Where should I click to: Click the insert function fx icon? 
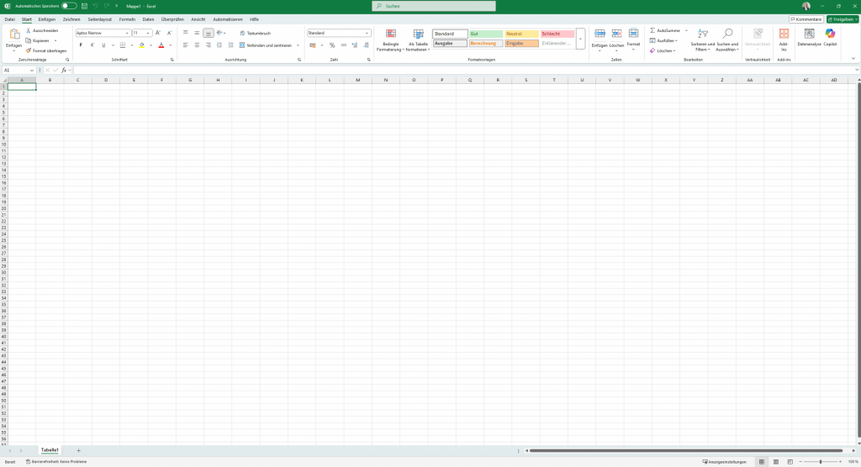[64, 71]
